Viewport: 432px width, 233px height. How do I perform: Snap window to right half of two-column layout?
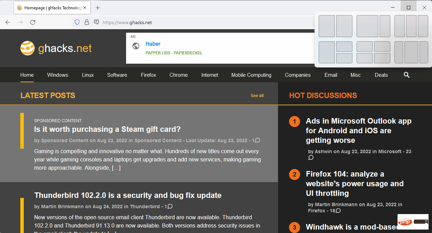click(344, 26)
